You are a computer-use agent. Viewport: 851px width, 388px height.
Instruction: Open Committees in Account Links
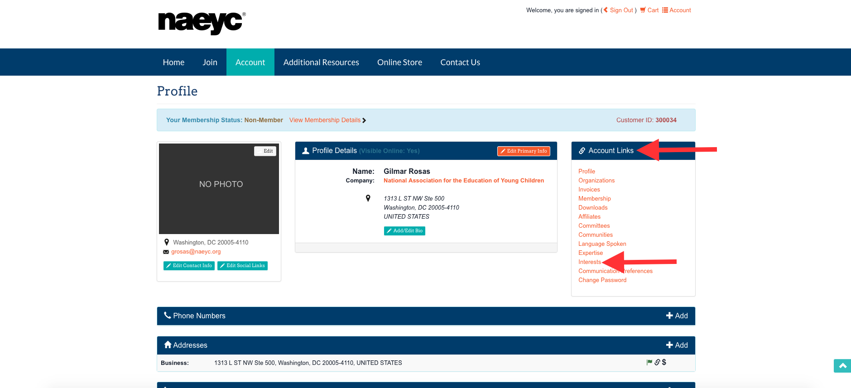[x=594, y=225]
